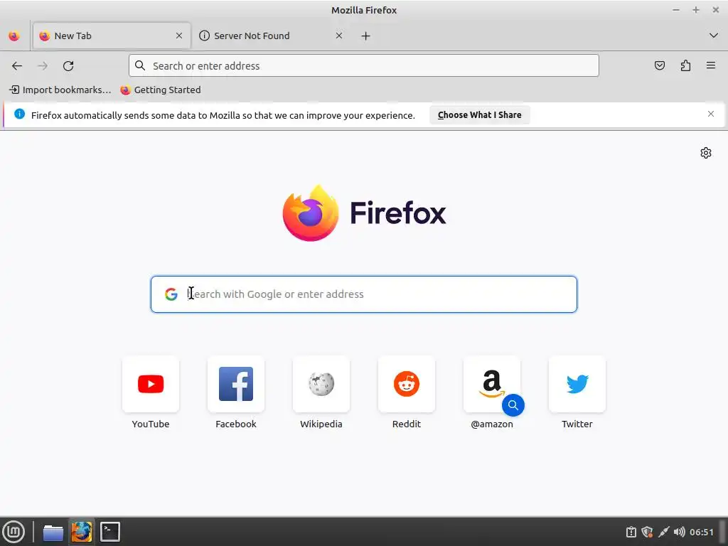The width and height of the screenshot is (728, 546).
Task: Minimize the Firefox window
Action: [x=676, y=10]
